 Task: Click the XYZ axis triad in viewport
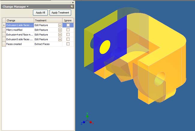[x=87, y=119]
